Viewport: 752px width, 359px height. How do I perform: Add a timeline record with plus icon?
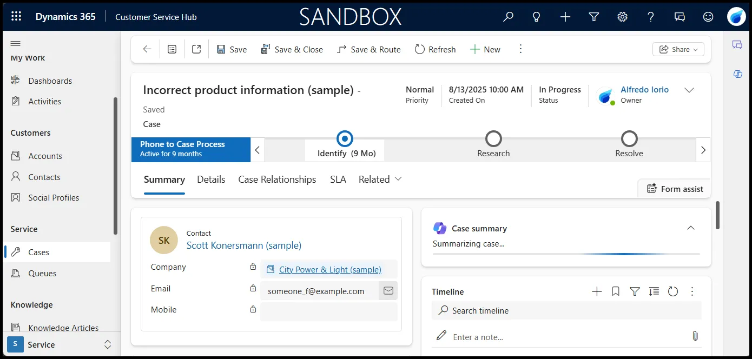click(597, 291)
